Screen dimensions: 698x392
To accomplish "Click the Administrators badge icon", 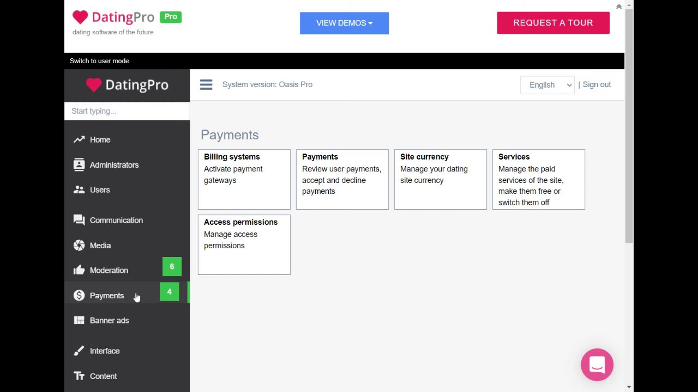I will click(79, 164).
